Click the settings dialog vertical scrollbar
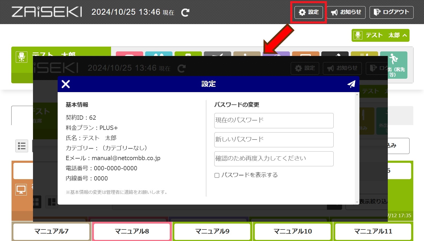This screenshot has width=424, height=241. [357, 148]
